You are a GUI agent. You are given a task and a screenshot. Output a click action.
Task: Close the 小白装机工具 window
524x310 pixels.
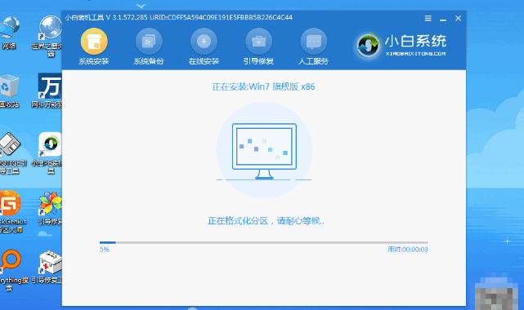pyautogui.click(x=458, y=18)
